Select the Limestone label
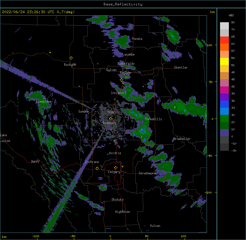This screenshot has height=240, width=246. 44,101
